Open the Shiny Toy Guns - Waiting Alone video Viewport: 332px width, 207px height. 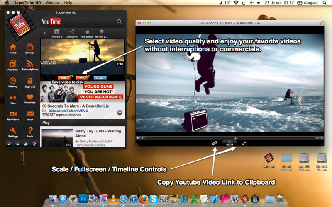coord(98,133)
